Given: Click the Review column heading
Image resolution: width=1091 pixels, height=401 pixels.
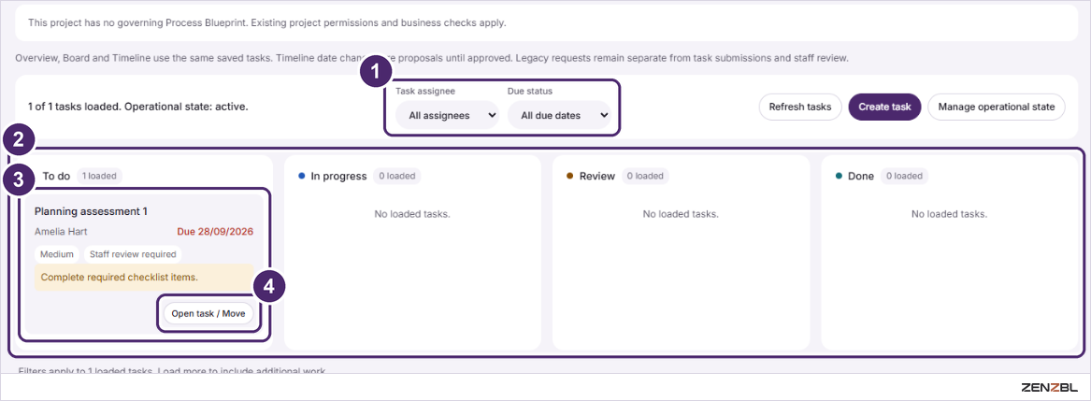Looking at the screenshot, I should coord(597,176).
